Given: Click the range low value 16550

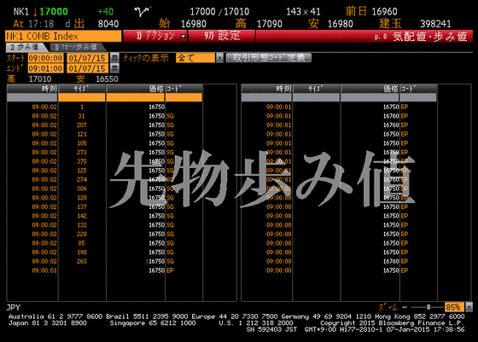Looking at the screenshot, I should tap(107, 79).
